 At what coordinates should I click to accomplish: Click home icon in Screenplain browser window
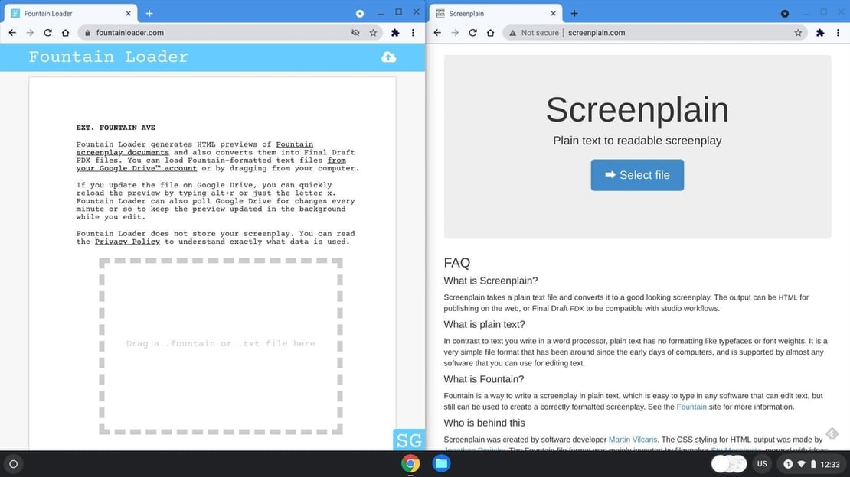(490, 33)
